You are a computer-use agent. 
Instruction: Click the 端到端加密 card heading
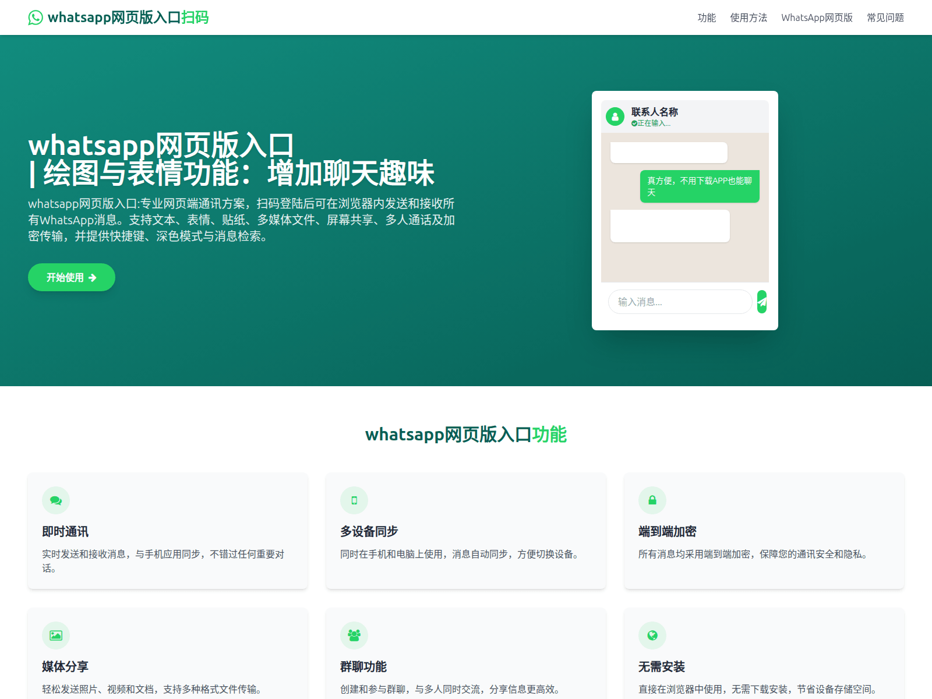coord(668,531)
